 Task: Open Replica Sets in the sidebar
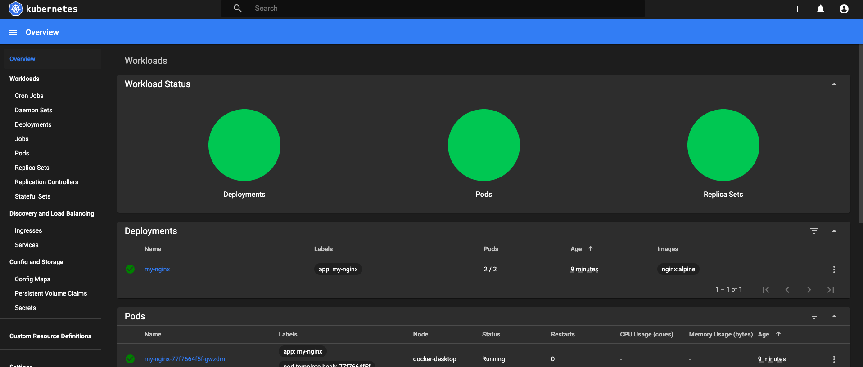click(32, 168)
